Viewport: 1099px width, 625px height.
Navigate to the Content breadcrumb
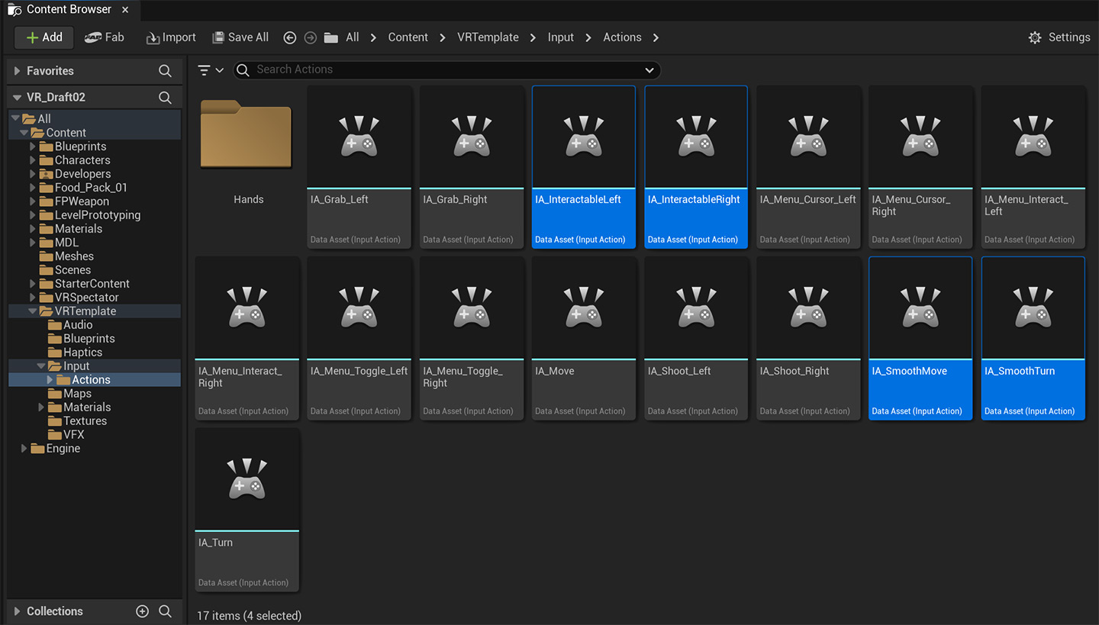click(408, 37)
